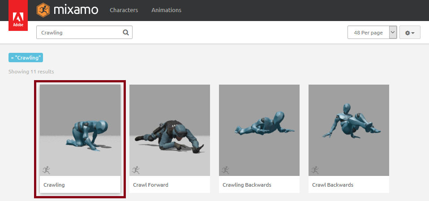Click the mixamo wordmark text

(76, 10)
